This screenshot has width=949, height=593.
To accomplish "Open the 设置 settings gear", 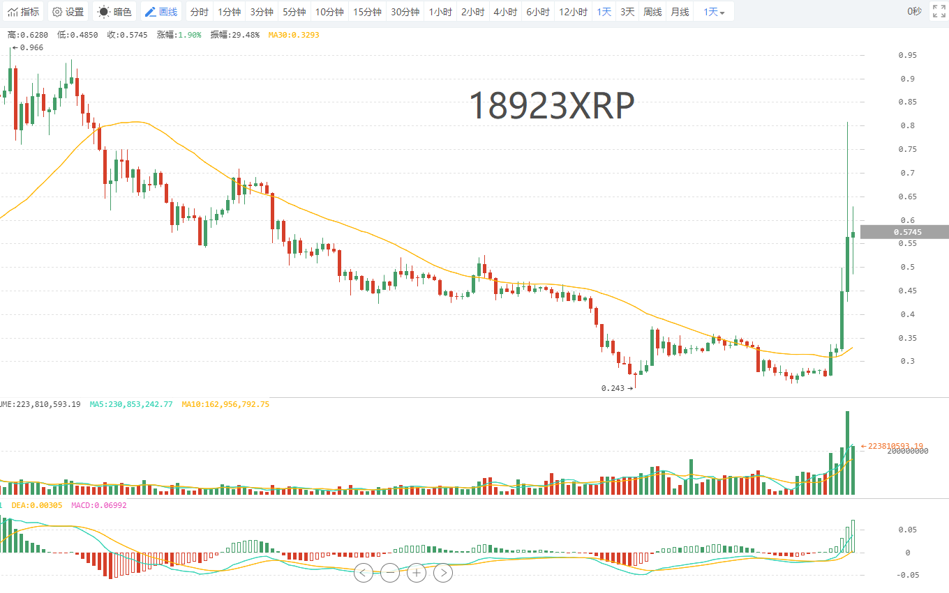I will 68,12.
